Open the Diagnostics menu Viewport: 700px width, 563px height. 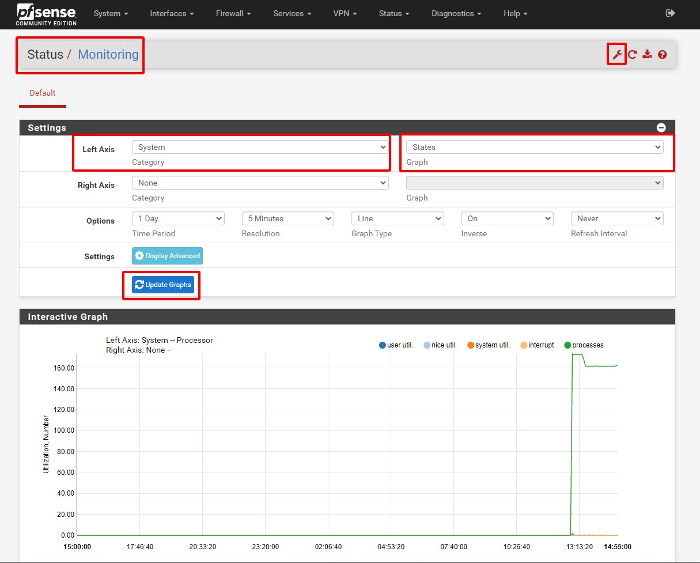[456, 13]
